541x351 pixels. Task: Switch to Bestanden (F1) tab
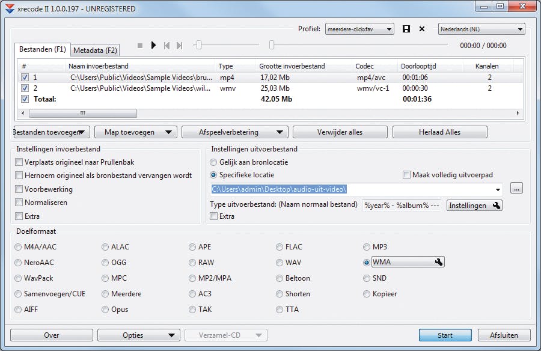click(43, 49)
